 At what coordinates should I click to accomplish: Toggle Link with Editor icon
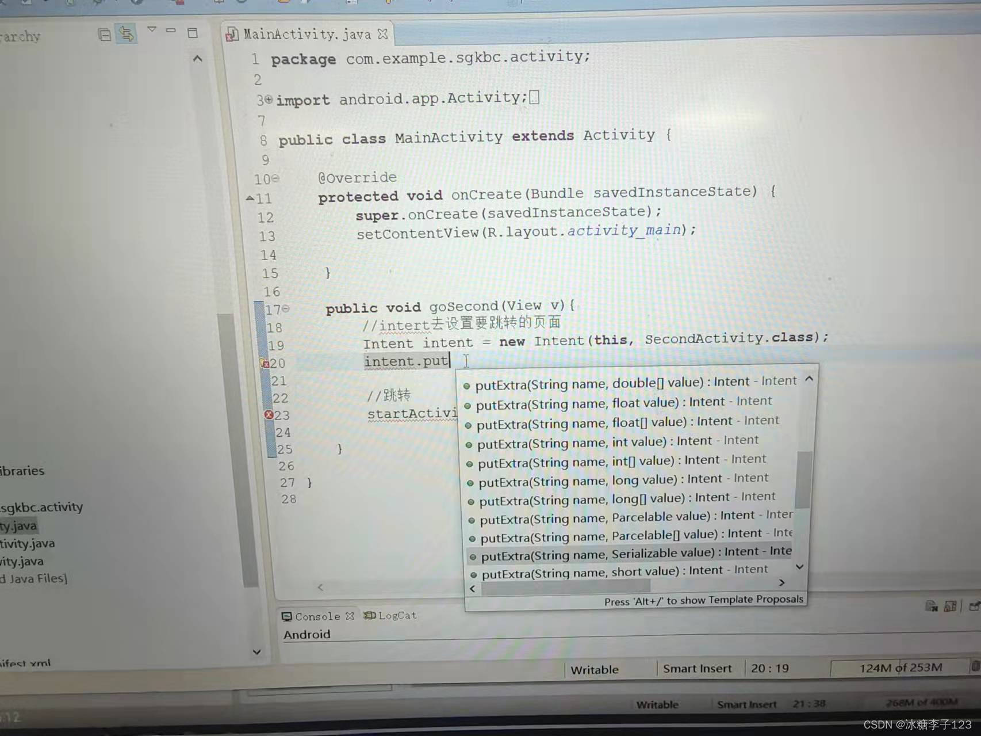[x=126, y=34]
